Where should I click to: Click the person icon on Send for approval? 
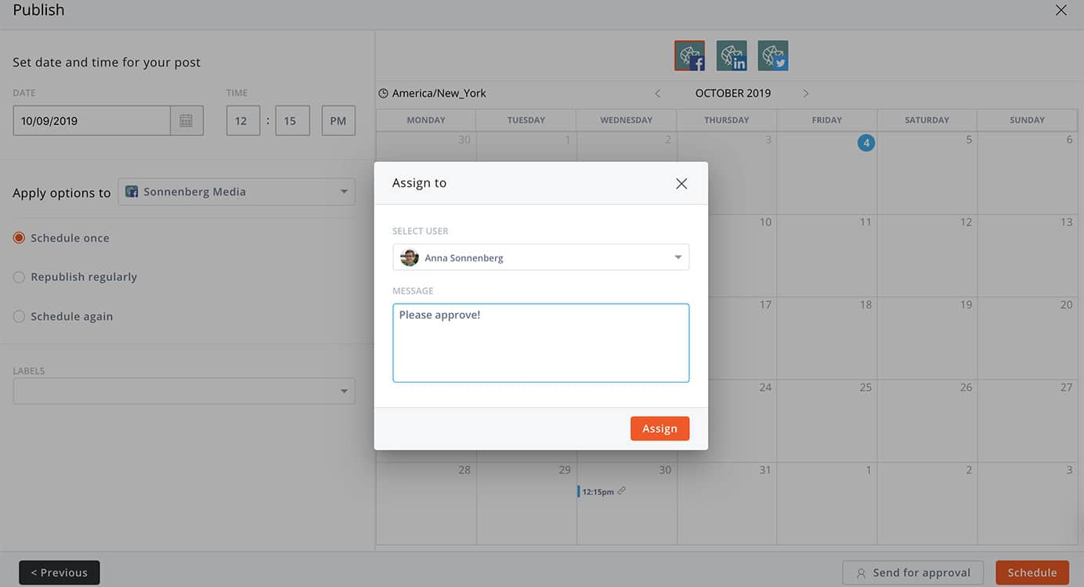point(861,574)
